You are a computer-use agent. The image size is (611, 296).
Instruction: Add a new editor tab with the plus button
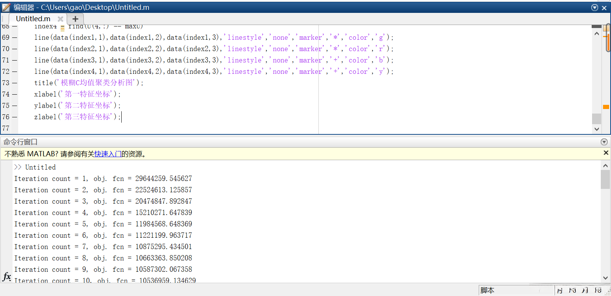point(75,19)
